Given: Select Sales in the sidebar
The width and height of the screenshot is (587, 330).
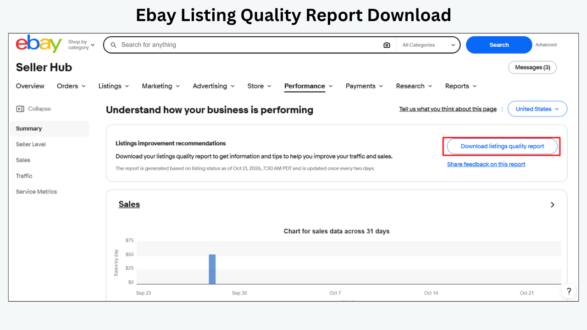Looking at the screenshot, I should pos(23,160).
